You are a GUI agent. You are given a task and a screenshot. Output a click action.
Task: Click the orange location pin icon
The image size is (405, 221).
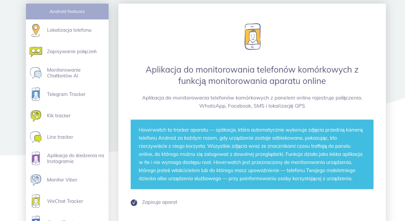(36, 30)
